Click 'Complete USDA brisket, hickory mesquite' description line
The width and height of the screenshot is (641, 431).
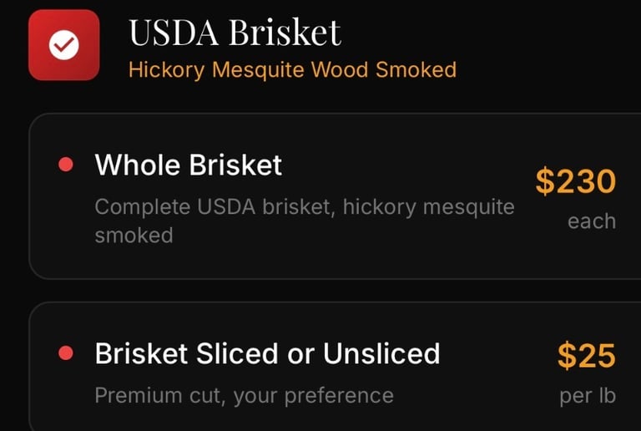[305, 206]
